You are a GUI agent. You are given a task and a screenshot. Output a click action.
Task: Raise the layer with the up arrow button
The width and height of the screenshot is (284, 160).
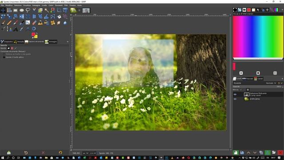pyautogui.click(x=248, y=152)
